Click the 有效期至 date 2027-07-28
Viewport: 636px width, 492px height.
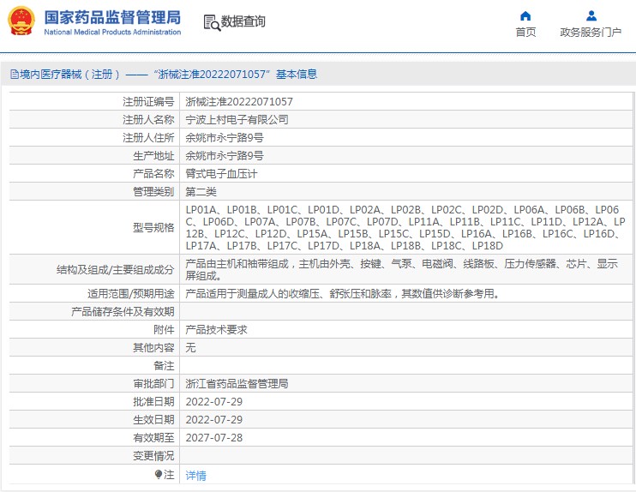point(214,437)
